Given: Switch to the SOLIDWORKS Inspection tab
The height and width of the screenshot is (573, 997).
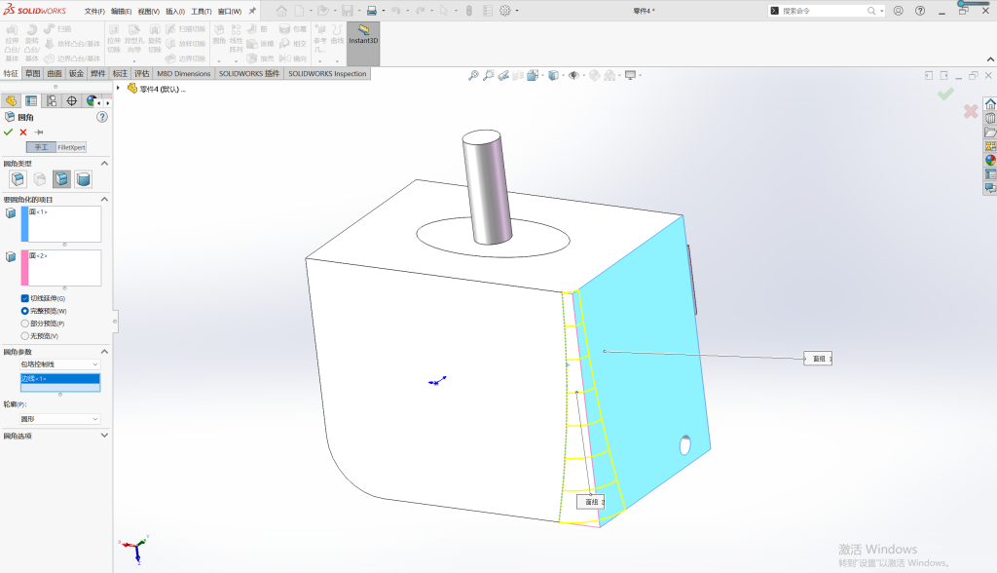Looking at the screenshot, I should pos(327,74).
